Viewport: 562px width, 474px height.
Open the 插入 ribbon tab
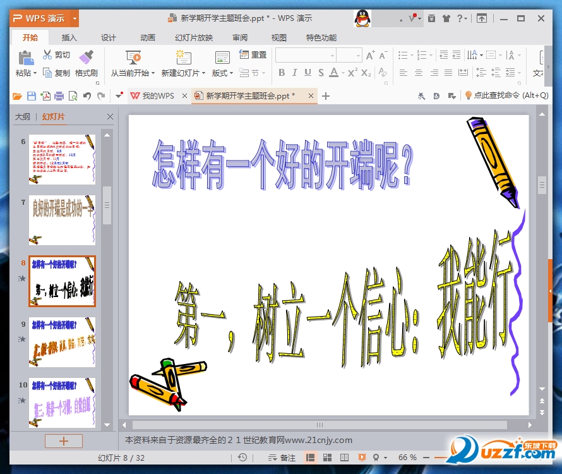69,38
